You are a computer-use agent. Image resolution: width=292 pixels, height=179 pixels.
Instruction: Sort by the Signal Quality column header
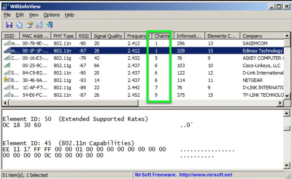(108, 36)
